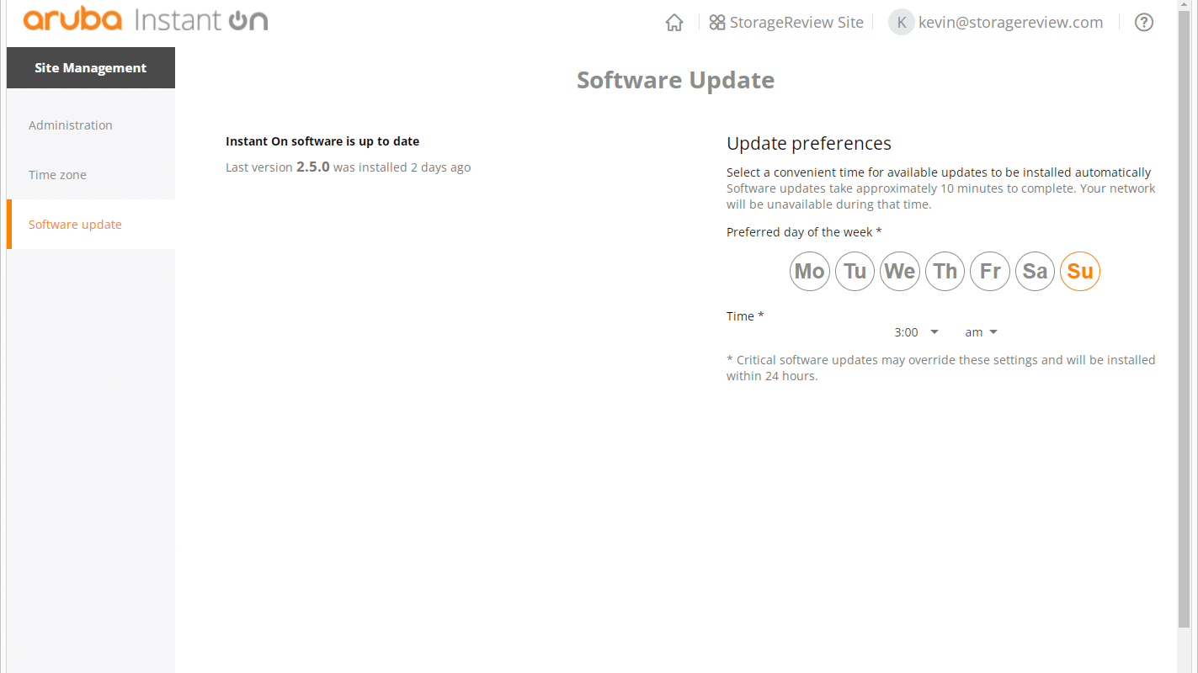The height and width of the screenshot is (673, 1198).
Task: Select Wednesday as preferred update day
Action: click(x=900, y=271)
